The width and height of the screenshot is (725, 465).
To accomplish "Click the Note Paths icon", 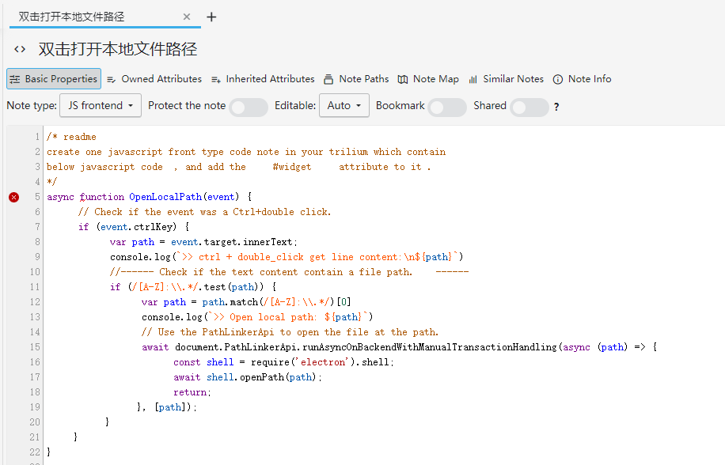I will 328,79.
